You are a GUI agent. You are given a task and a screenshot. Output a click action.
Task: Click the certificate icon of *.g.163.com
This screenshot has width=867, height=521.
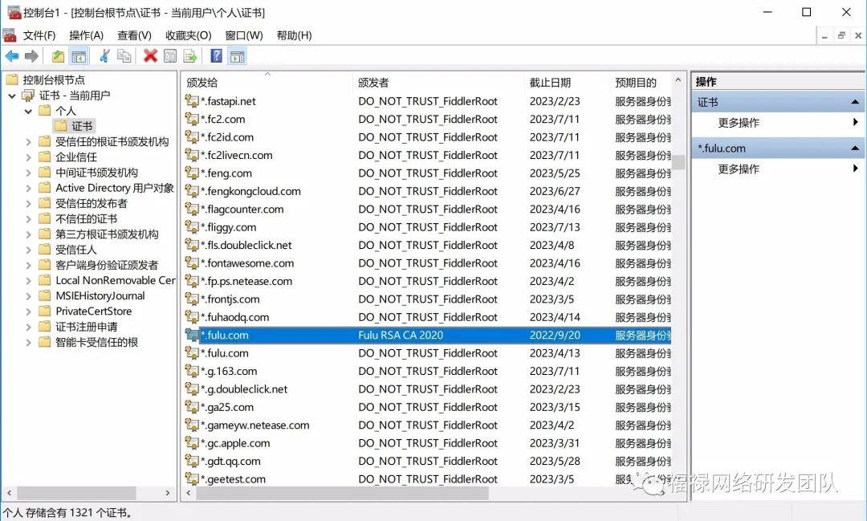click(x=192, y=371)
